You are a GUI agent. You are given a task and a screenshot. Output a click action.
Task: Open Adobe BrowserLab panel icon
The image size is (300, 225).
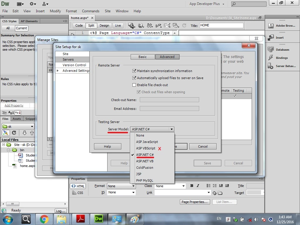271,26
